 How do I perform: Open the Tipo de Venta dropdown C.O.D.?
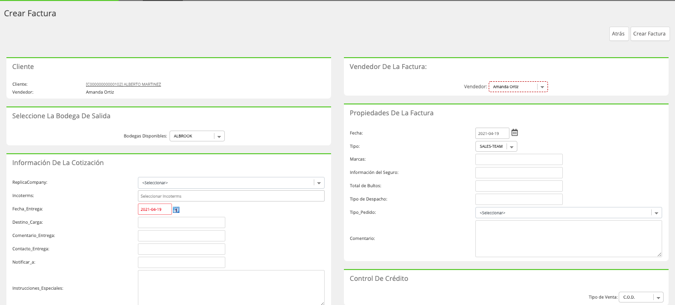click(641, 297)
